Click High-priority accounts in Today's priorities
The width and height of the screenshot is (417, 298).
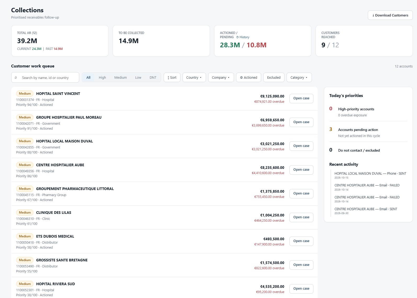point(356,109)
